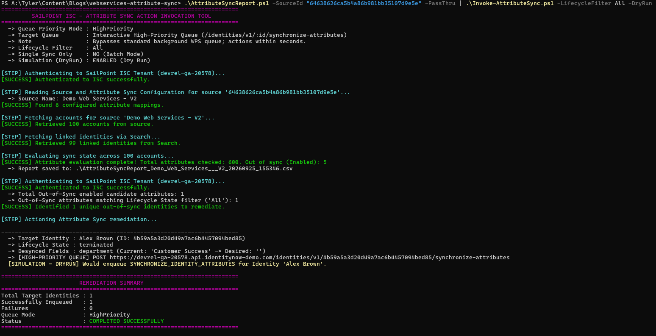Click 'Found 6 configured attribute mappings' message

coord(83,105)
